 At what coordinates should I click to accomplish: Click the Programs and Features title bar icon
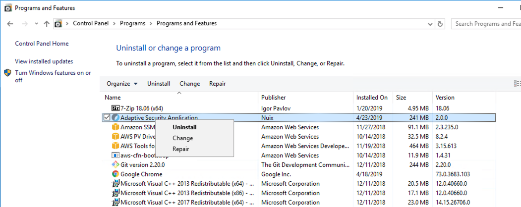(x=8, y=8)
